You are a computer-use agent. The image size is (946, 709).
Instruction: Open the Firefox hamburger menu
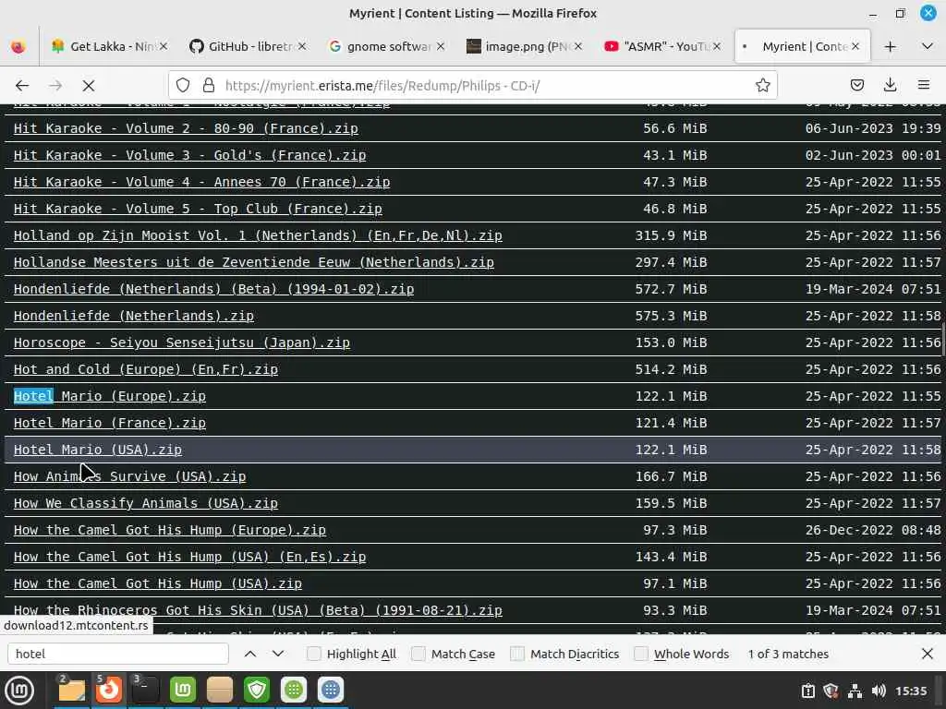click(924, 86)
